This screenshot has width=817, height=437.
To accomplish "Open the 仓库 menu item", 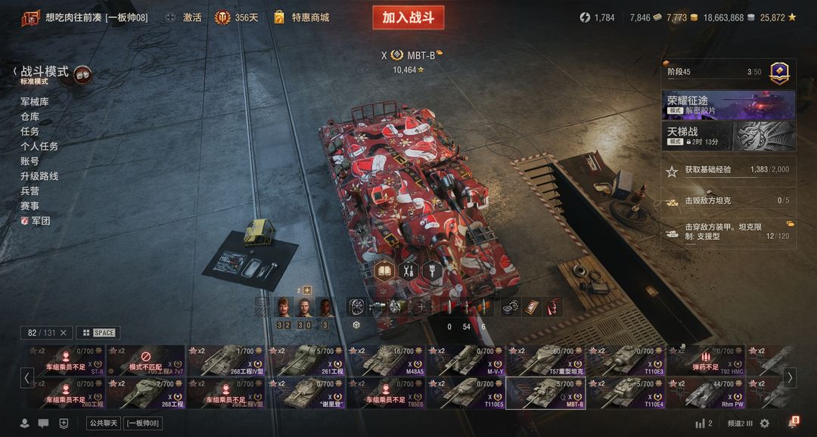I will (x=30, y=116).
